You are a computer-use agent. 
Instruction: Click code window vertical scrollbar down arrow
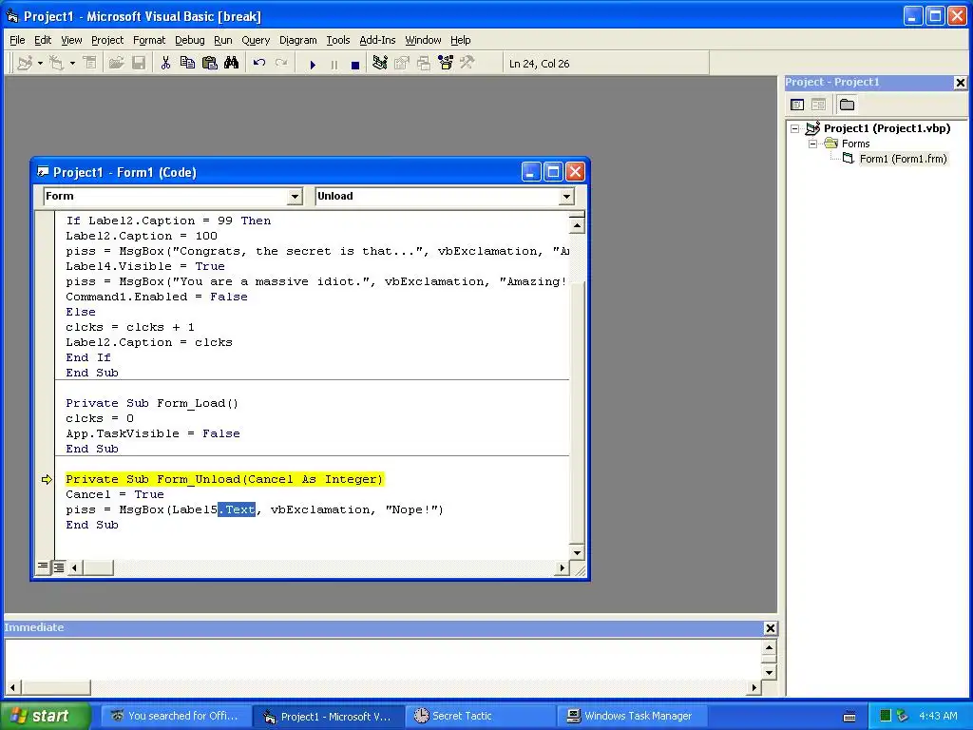pyautogui.click(x=577, y=552)
